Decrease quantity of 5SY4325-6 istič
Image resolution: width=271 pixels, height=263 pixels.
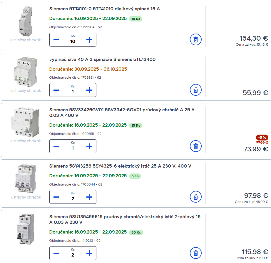(56, 197)
